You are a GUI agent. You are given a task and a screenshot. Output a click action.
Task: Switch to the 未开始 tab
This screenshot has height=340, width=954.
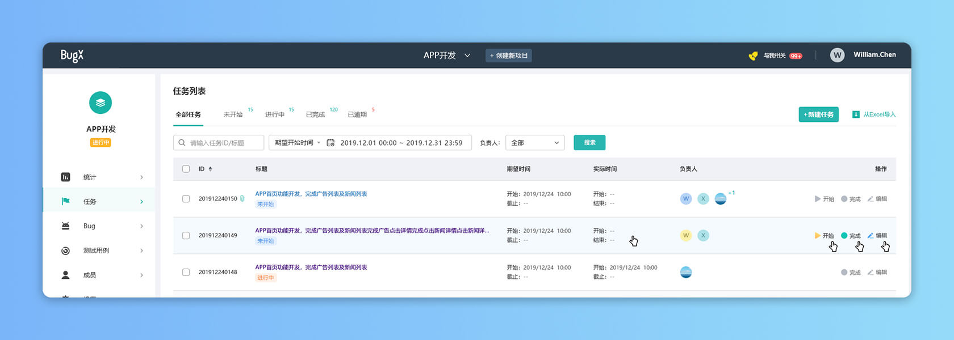point(233,114)
